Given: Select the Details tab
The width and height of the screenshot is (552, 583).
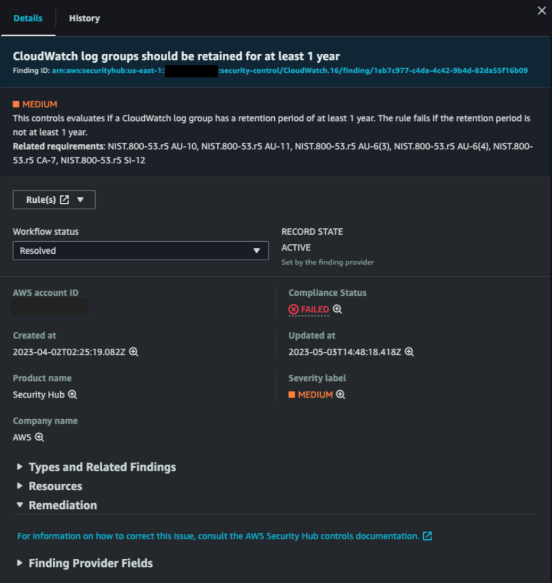Looking at the screenshot, I should [28, 18].
